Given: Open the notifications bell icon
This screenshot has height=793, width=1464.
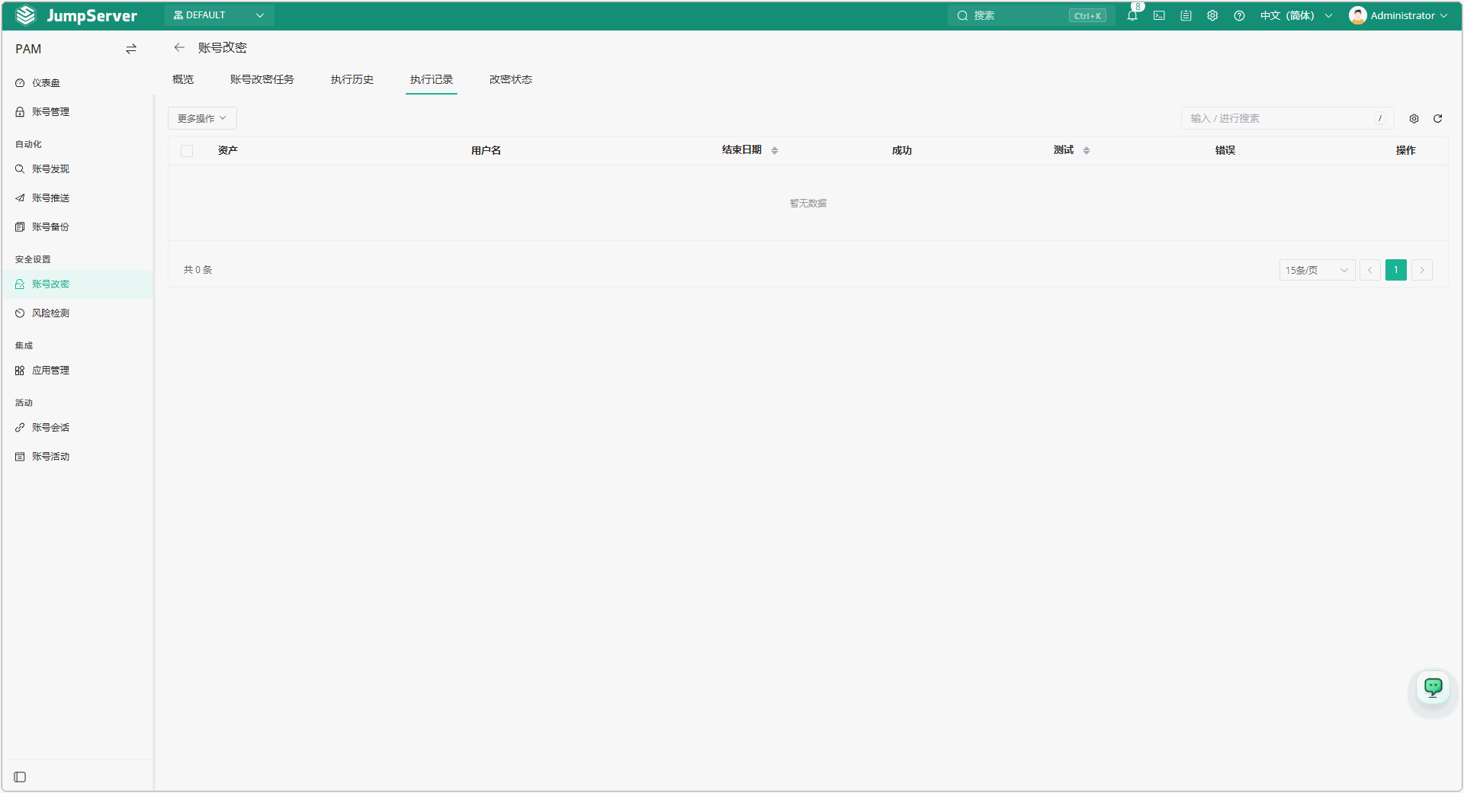Looking at the screenshot, I should (1132, 15).
